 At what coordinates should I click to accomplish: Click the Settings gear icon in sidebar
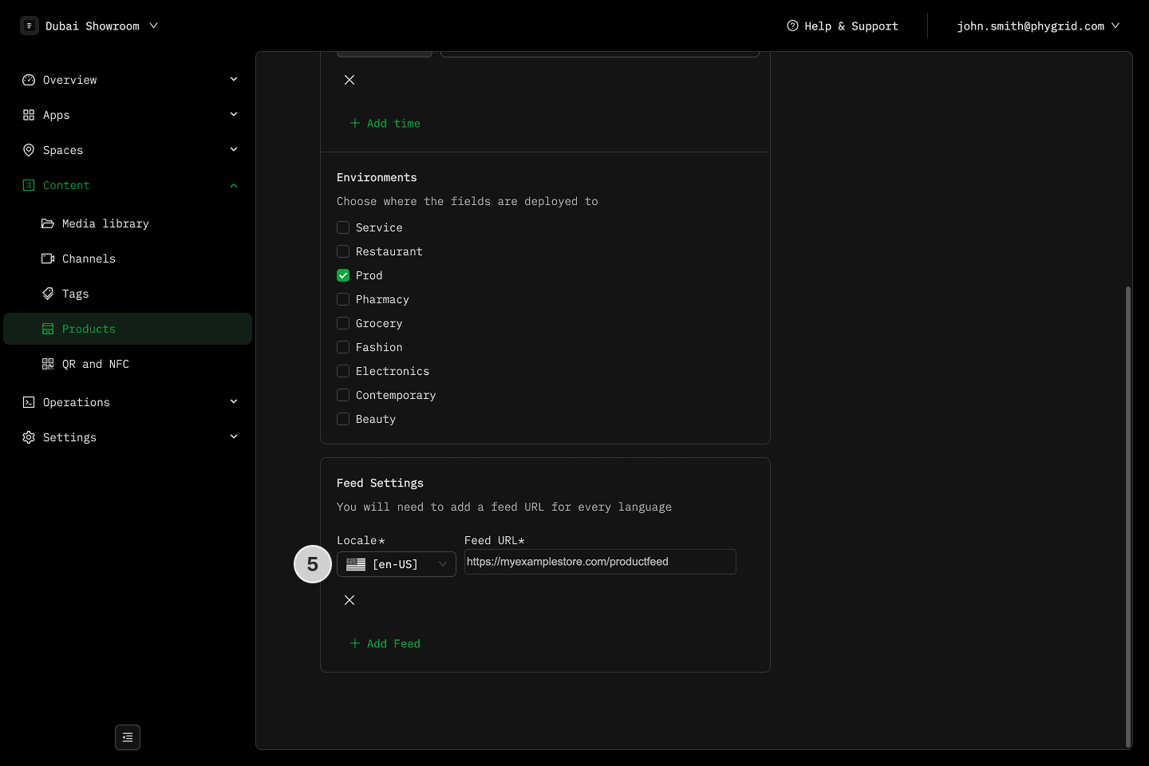29,437
